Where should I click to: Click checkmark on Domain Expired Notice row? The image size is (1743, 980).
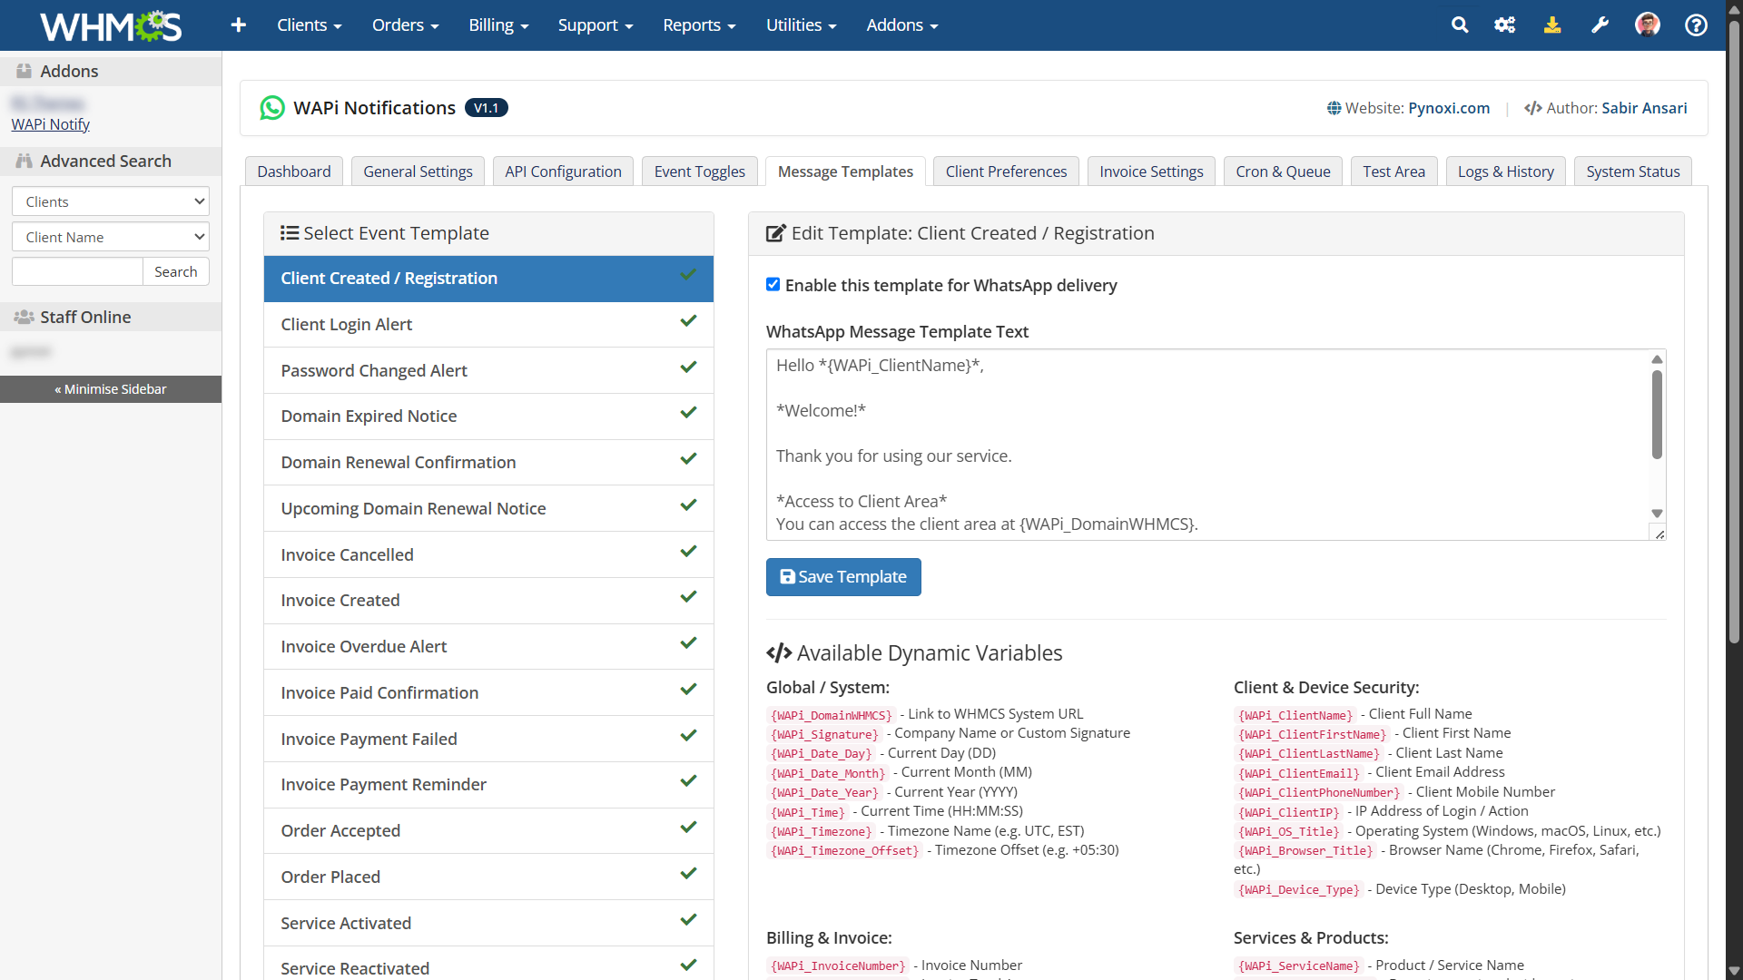coord(688,413)
